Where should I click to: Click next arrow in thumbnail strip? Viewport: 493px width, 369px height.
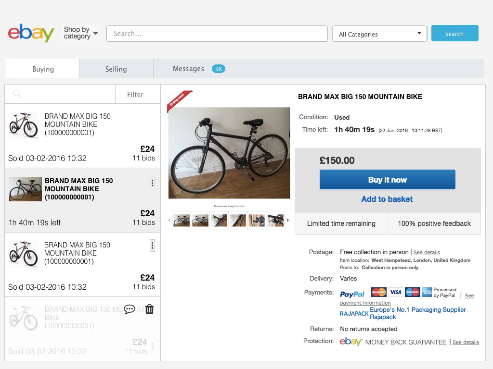[288, 221]
